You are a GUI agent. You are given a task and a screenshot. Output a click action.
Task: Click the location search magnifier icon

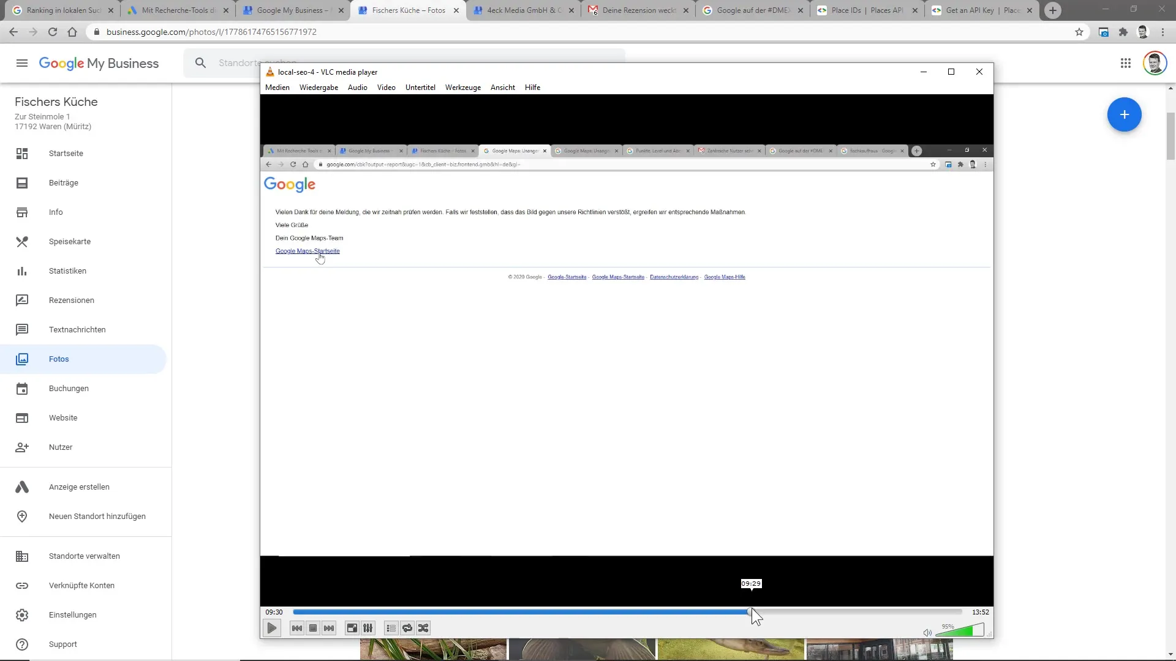[x=200, y=63]
